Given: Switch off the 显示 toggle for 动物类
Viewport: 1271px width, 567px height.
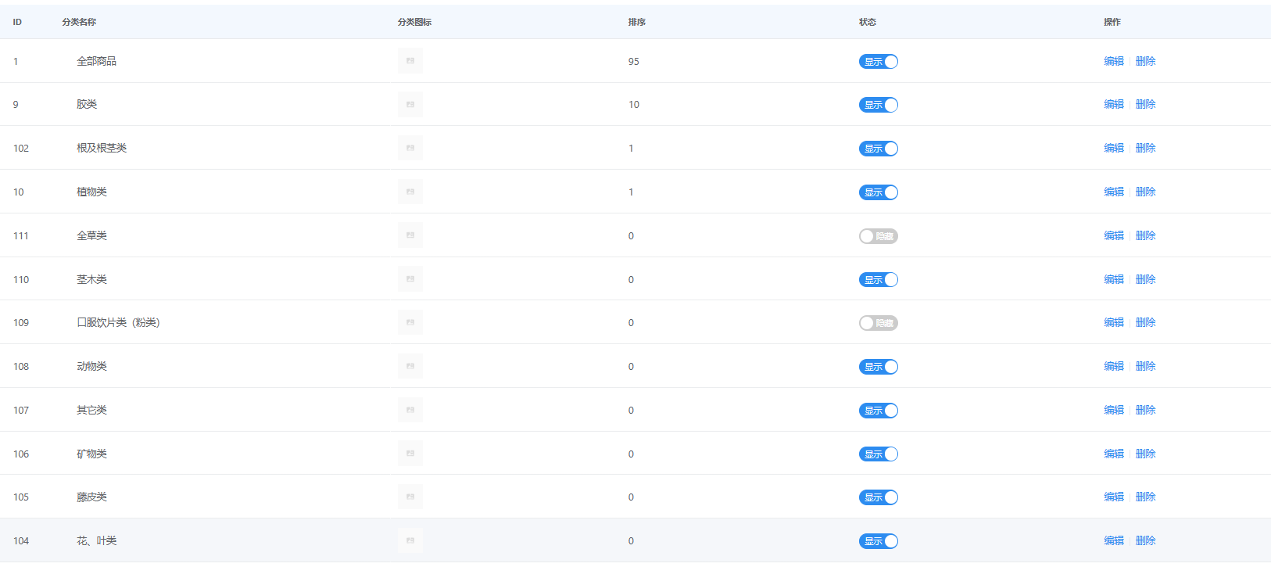Looking at the screenshot, I should tap(879, 367).
